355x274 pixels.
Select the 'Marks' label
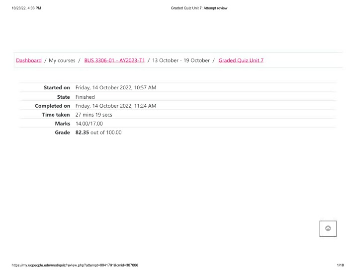[x=63, y=124]
